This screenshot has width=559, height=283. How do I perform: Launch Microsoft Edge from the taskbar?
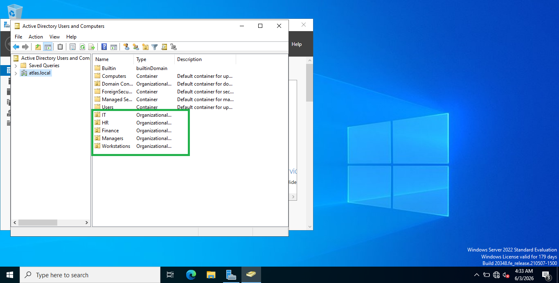191,275
